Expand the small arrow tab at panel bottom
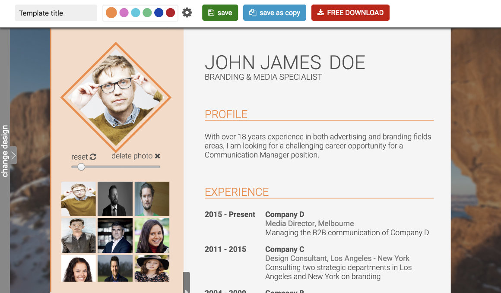This screenshot has height=293, width=501. (x=187, y=283)
